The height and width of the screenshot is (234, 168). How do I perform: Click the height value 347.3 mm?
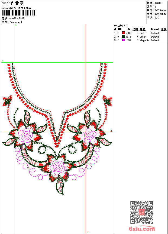[160, 10]
